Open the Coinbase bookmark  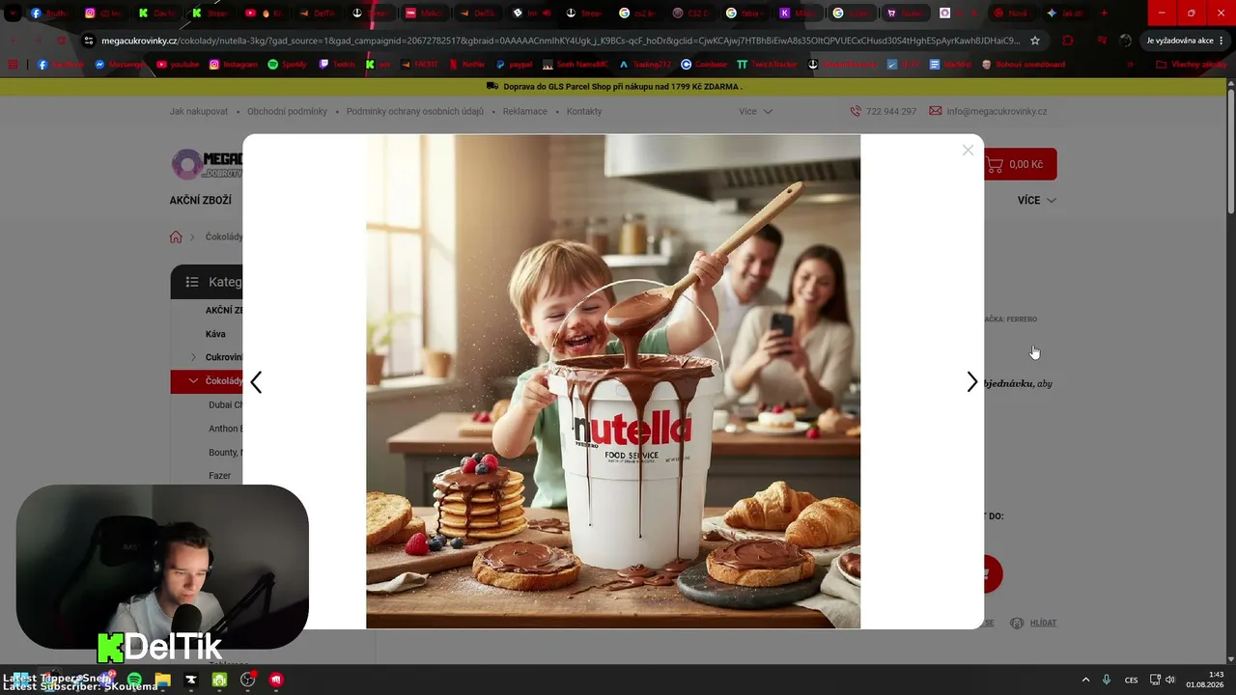click(704, 64)
